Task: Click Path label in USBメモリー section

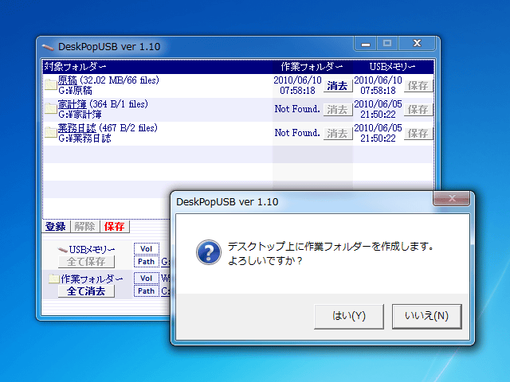Action: pyautogui.click(x=147, y=262)
